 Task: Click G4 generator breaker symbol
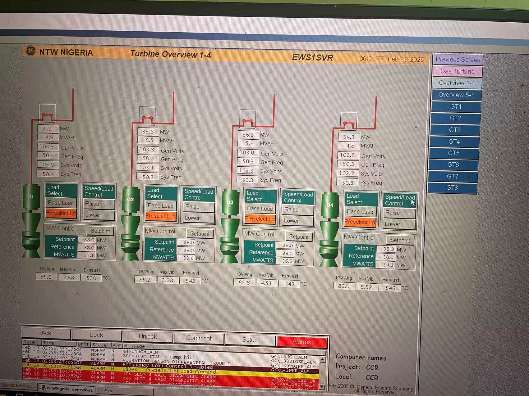pyautogui.click(x=349, y=124)
